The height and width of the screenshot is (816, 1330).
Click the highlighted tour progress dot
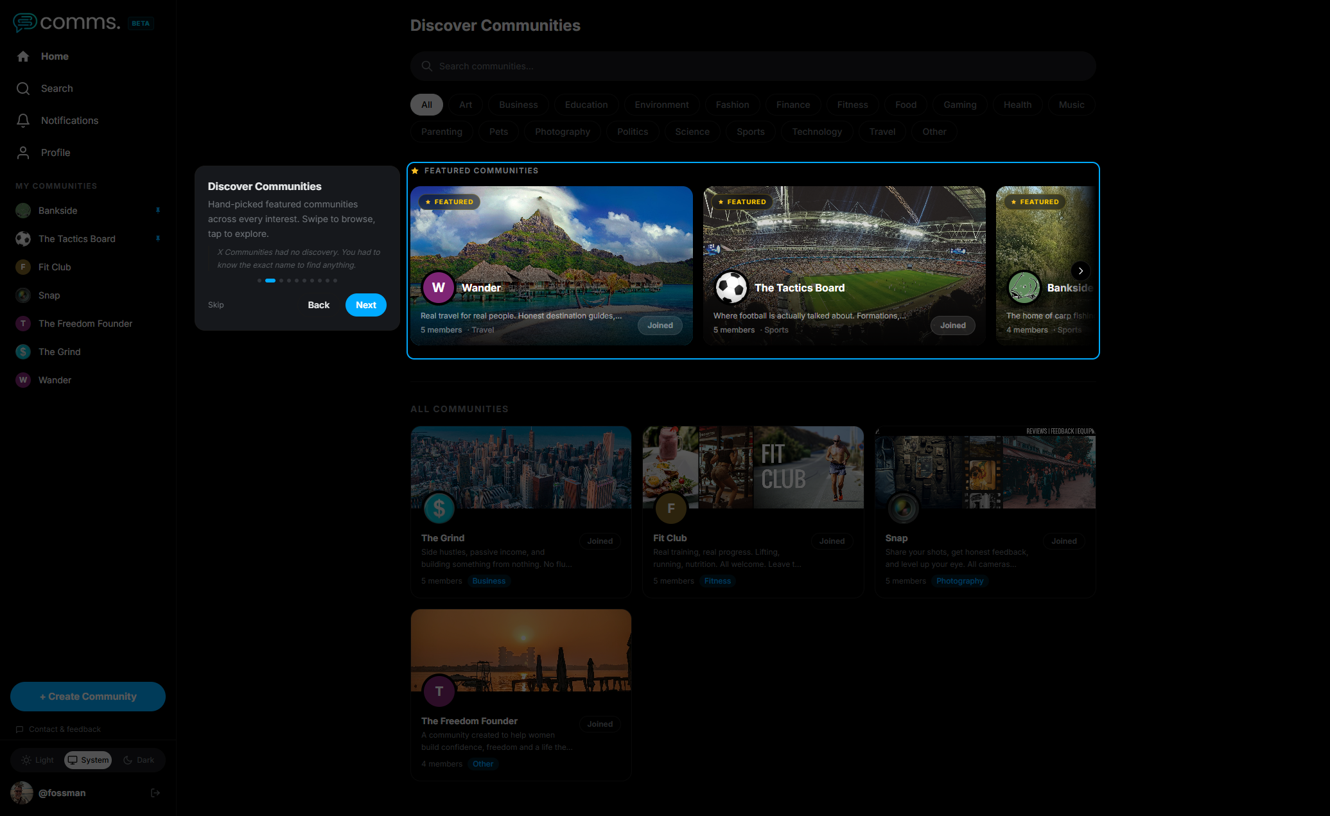coord(270,281)
